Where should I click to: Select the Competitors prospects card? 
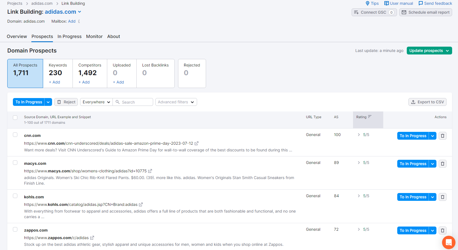point(90,73)
